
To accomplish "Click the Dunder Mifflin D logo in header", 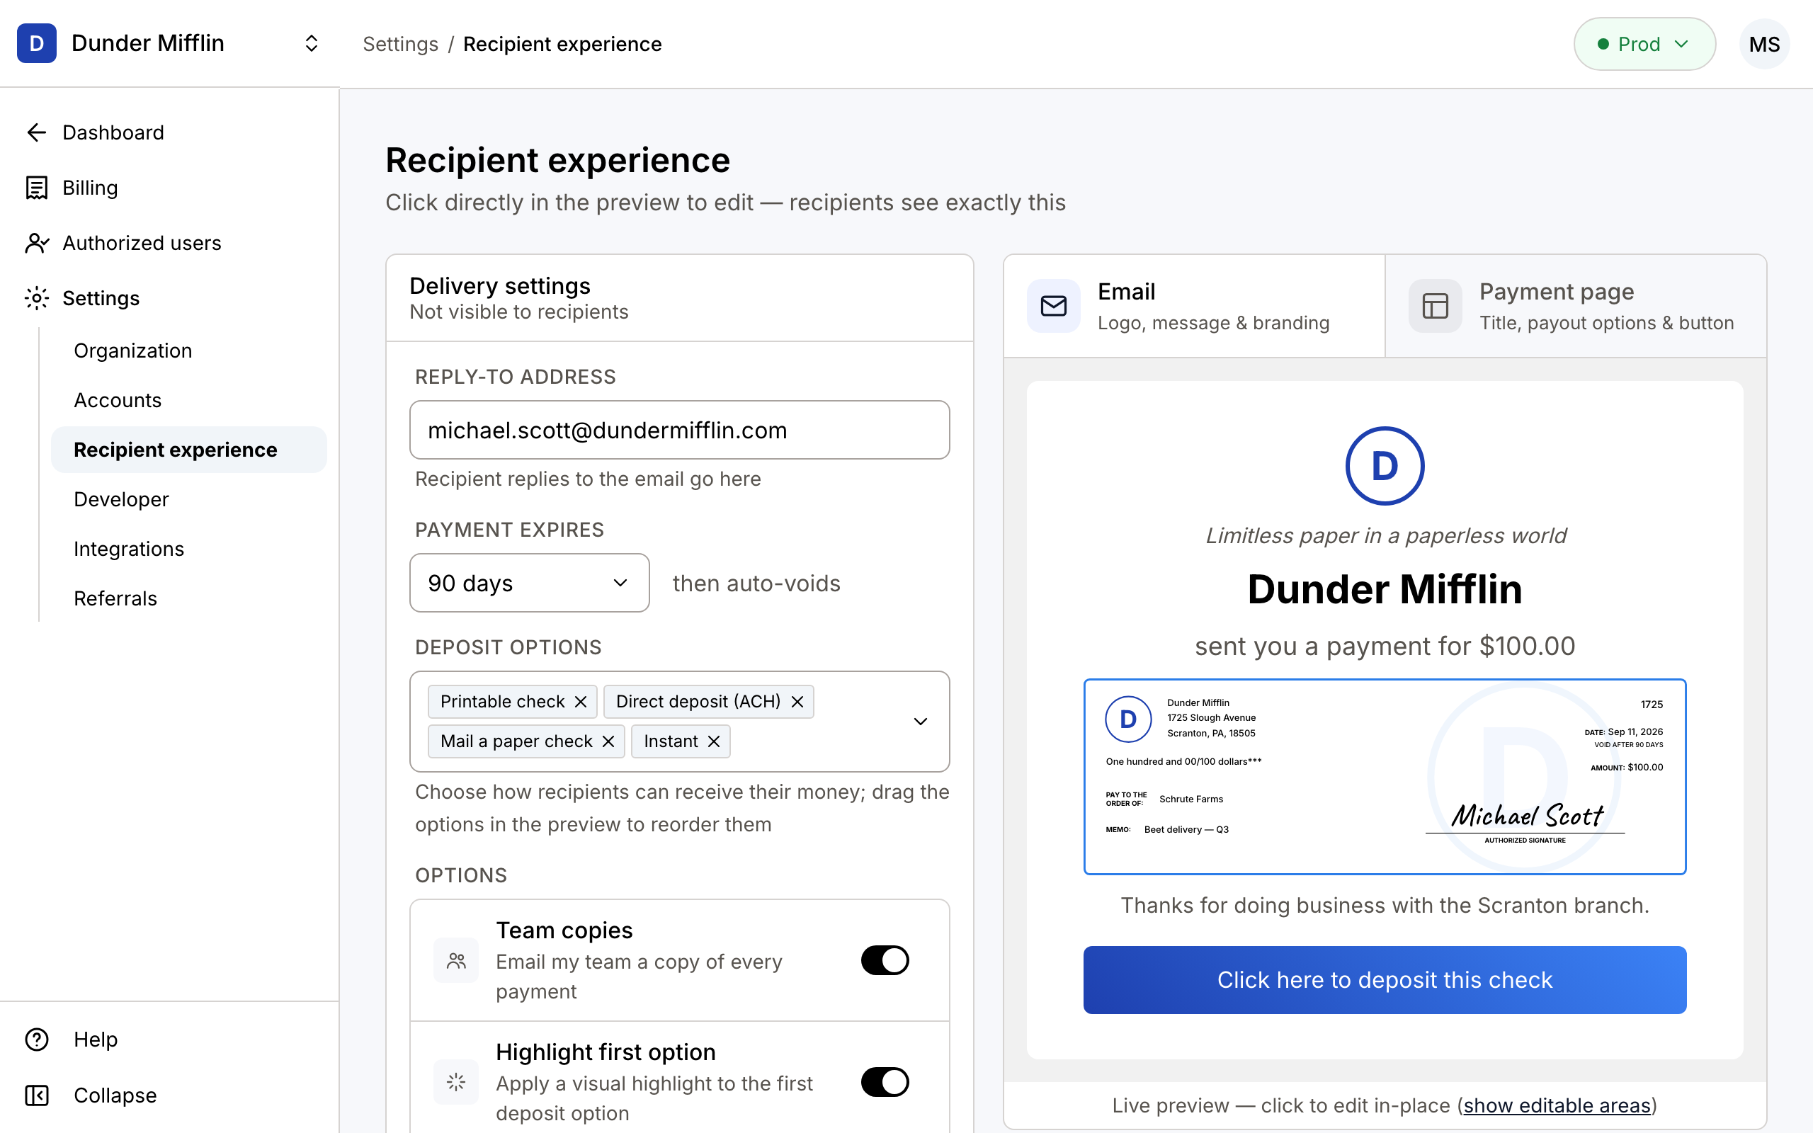I will click(x=37, y=43).
